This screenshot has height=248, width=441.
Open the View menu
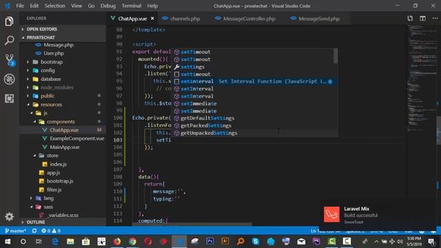pos(76,6)
